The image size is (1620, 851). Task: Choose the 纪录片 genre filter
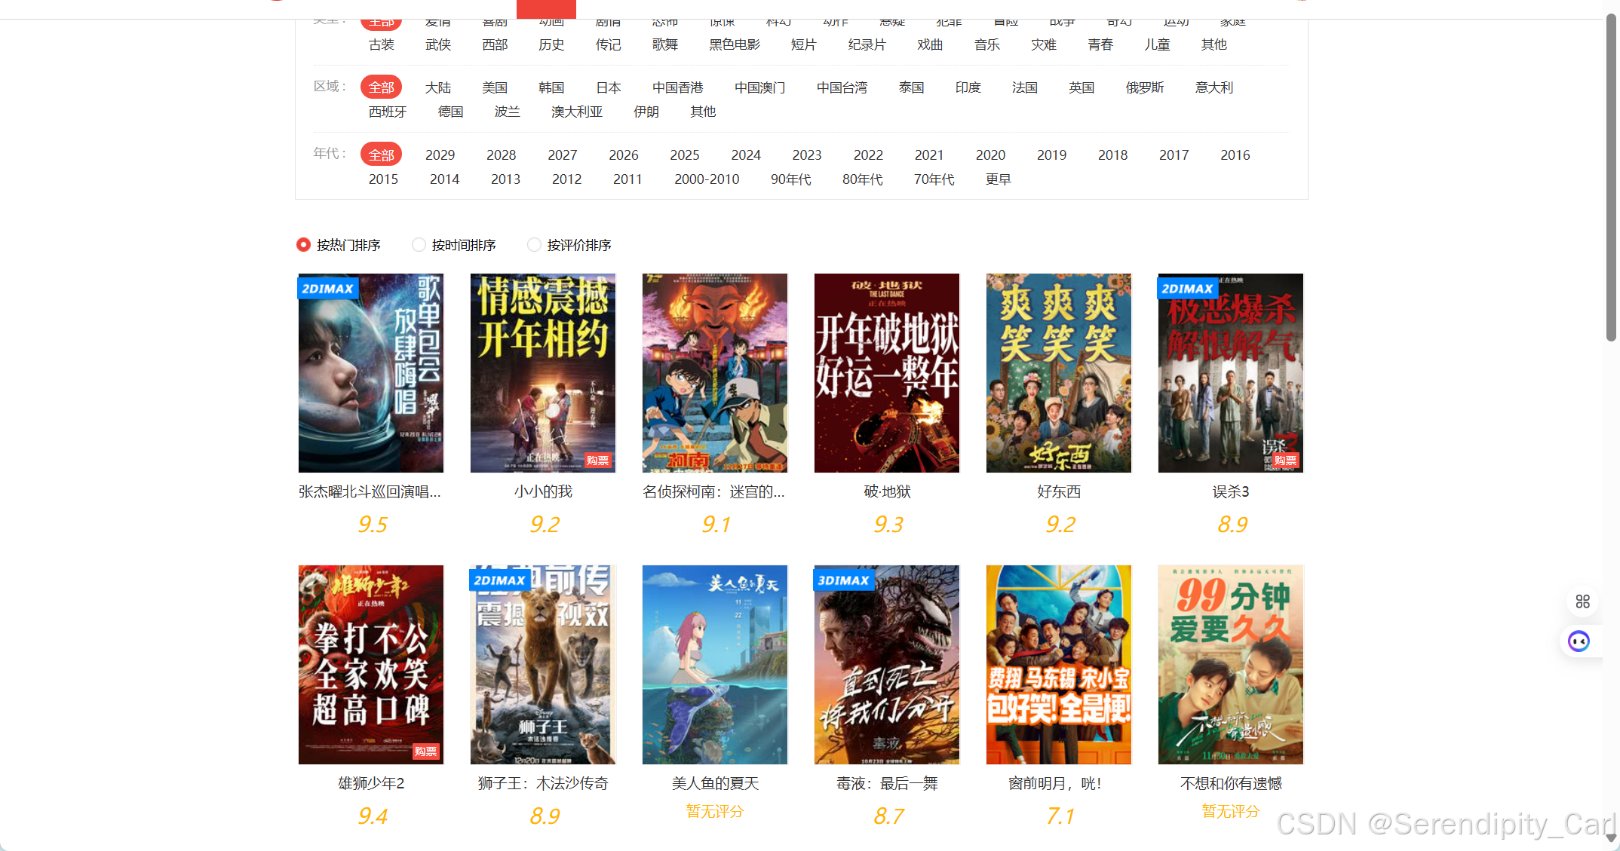(867, 44)
